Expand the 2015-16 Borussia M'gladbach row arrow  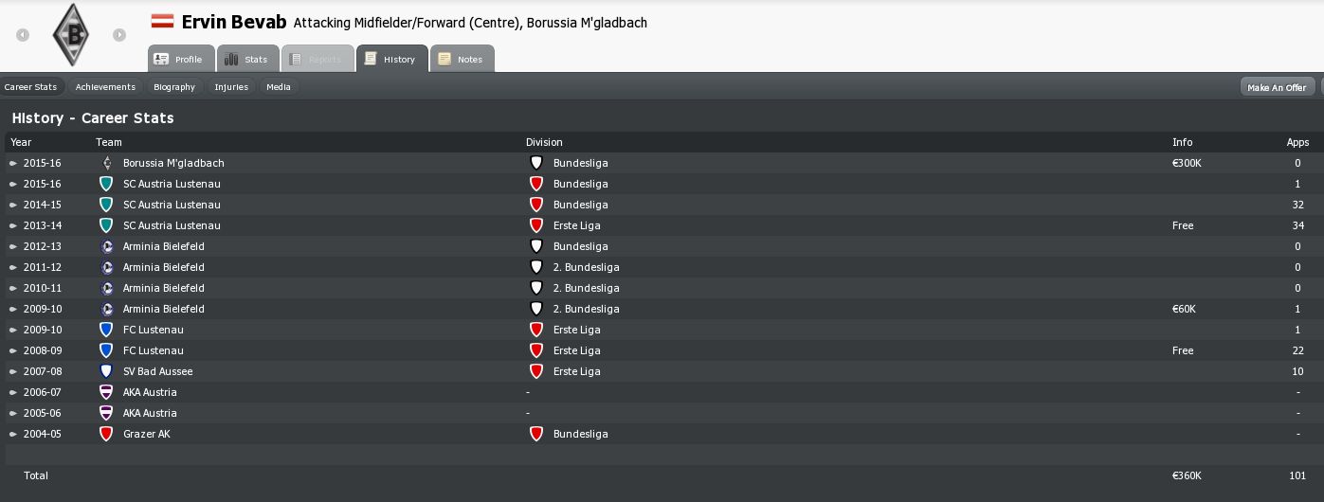pyautogui.click(x=13, y=163)
